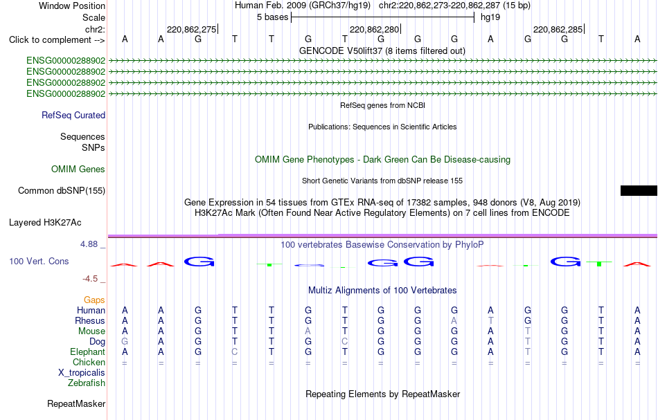Open the 'RefSeq genes from NCBI' title
658x420 pixels.
pyautogui.click(x=382, y=105)
